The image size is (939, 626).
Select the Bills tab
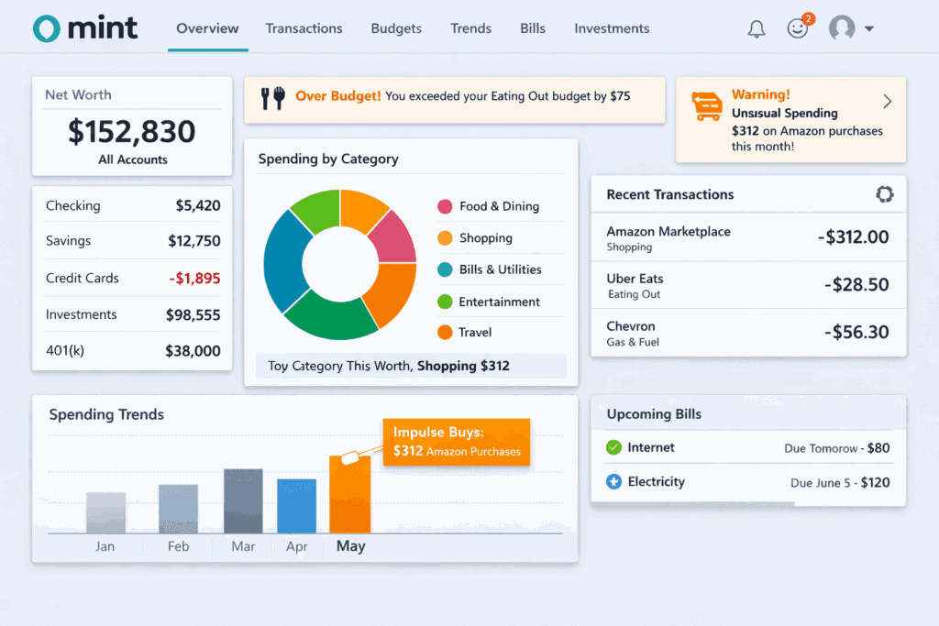point(533,28)
